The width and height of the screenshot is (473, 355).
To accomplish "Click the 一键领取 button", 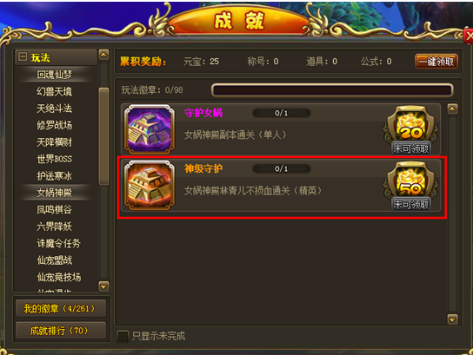I will coord(436,62).
